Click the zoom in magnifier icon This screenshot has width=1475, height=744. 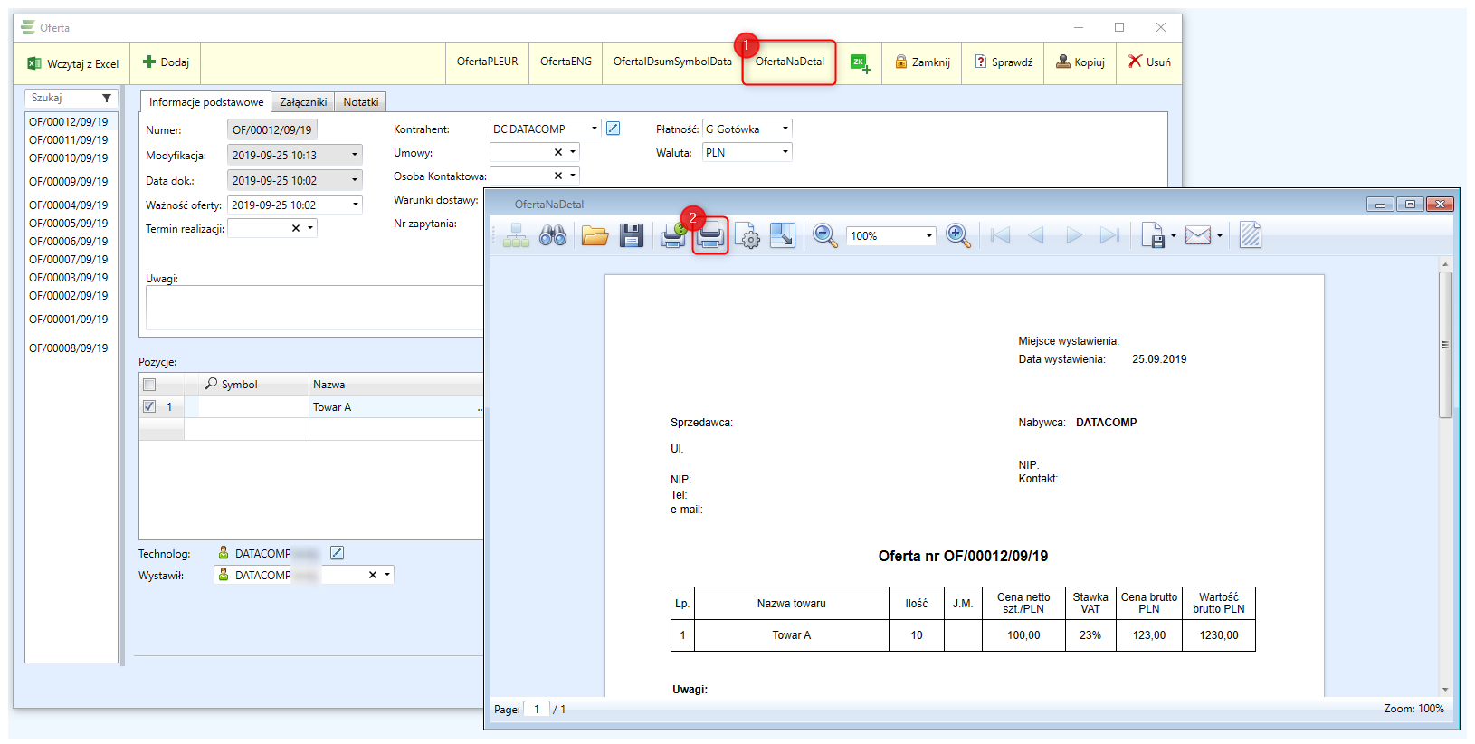pyautogui.click(x=957, y=236)
